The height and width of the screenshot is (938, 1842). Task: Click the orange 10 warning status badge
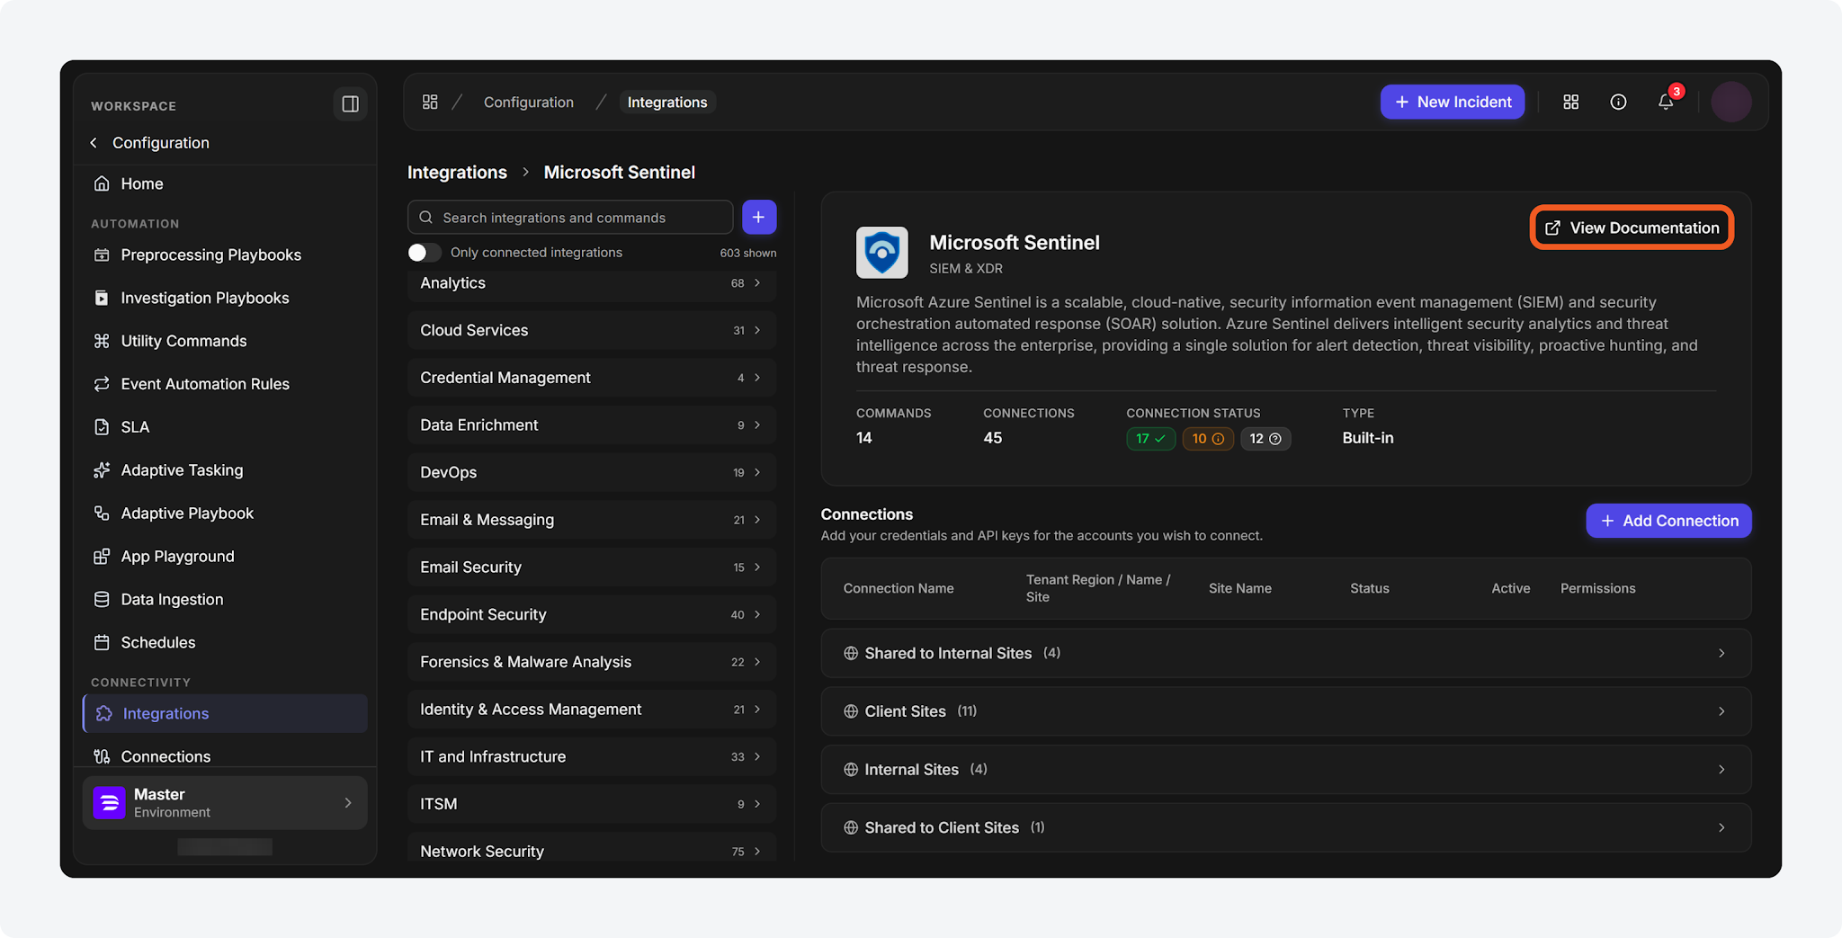pyautogui.click(x=1208, y=439)
